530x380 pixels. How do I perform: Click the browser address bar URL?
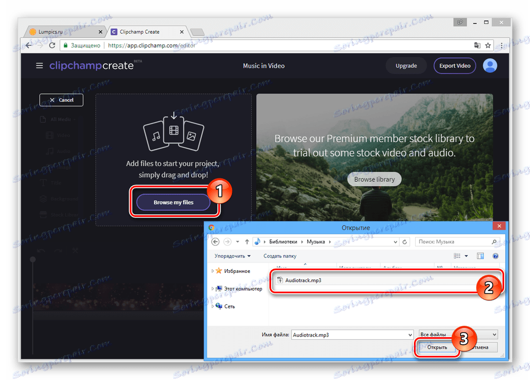point(151,45)
